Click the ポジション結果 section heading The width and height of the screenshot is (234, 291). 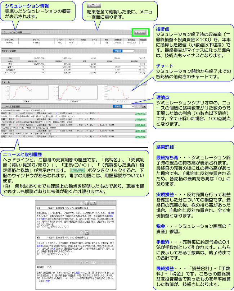[x=9, y=51]
